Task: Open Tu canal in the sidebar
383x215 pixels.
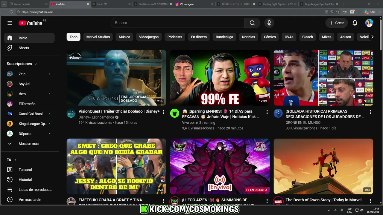Action: (x=29, y=170)
